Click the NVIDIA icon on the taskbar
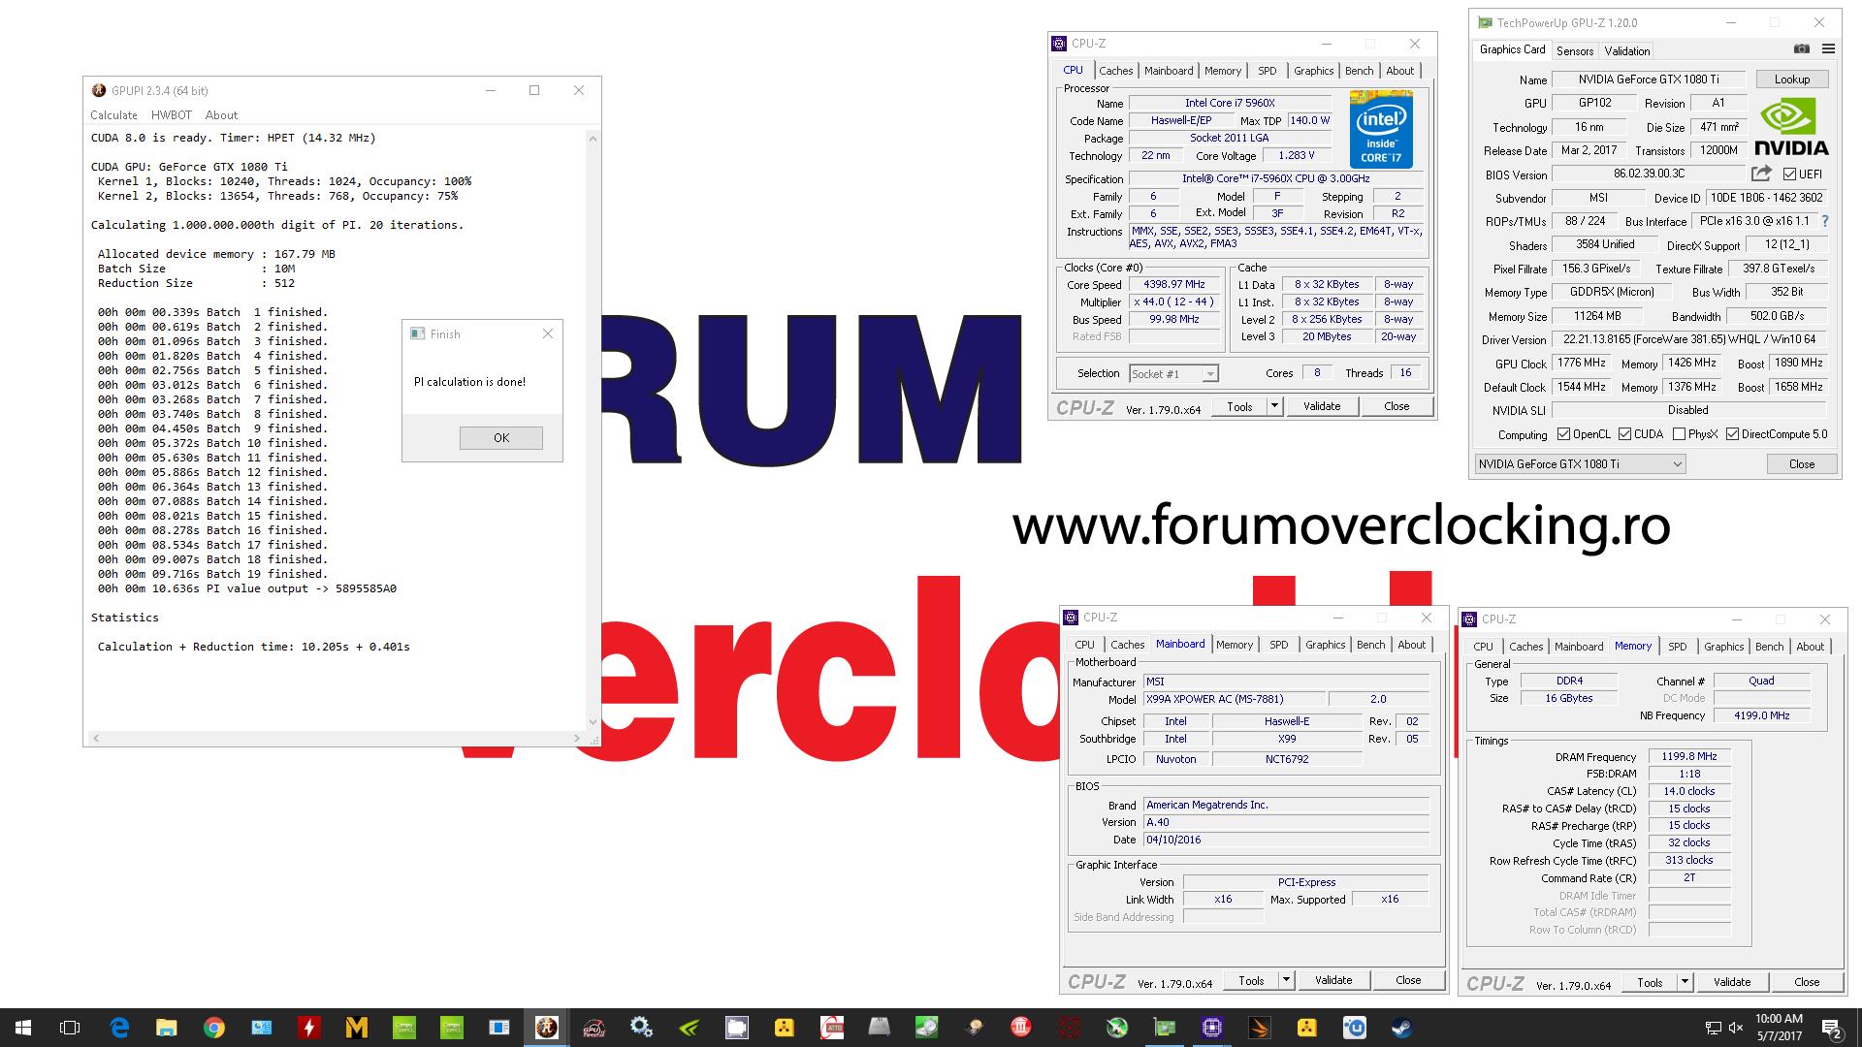This screenshot has width=1862, height=1047. (x=690, y=1028)
